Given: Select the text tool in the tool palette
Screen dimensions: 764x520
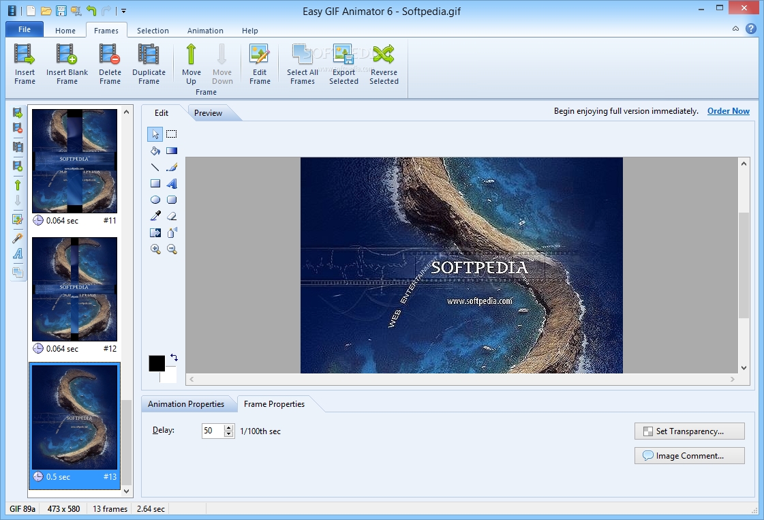Looking at the screenshot, I should tap(172, 183).
